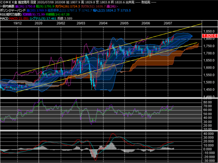Select the 30.00 RSI axis label

point(207,122)
